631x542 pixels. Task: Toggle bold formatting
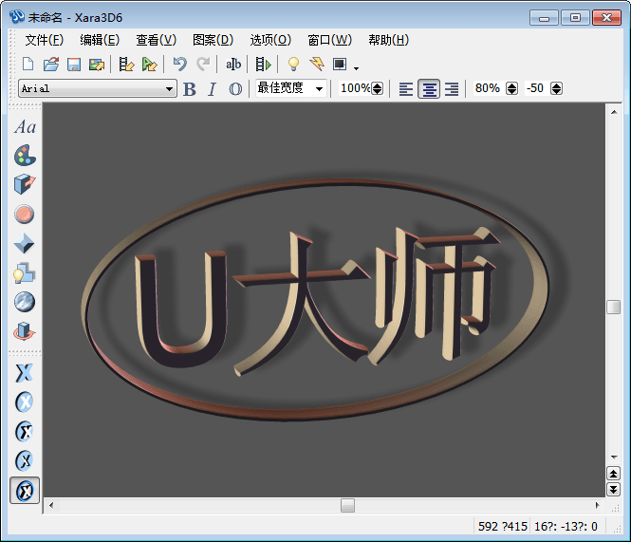click(189, 89)
